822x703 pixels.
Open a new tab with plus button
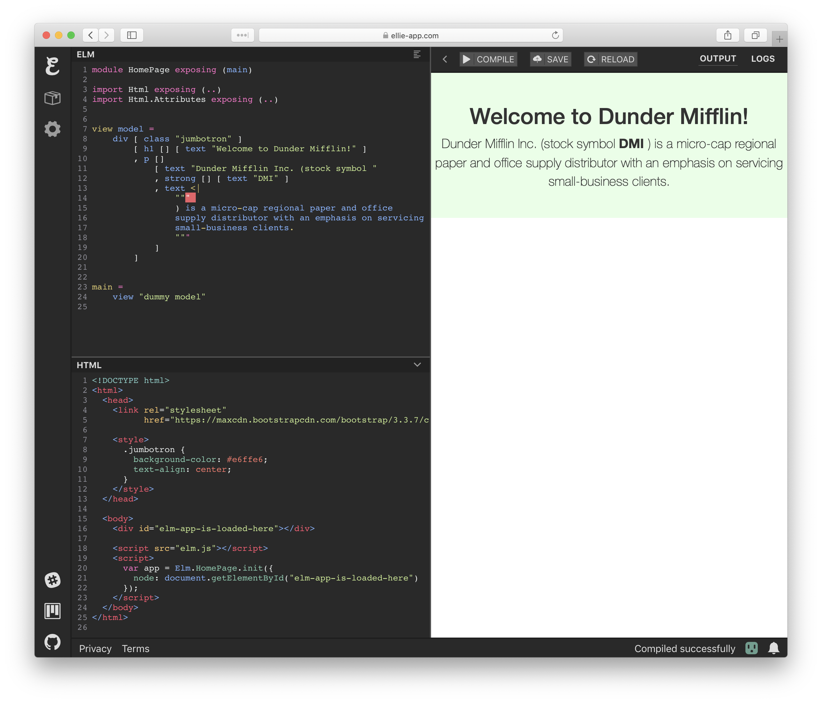pos(780,39)
